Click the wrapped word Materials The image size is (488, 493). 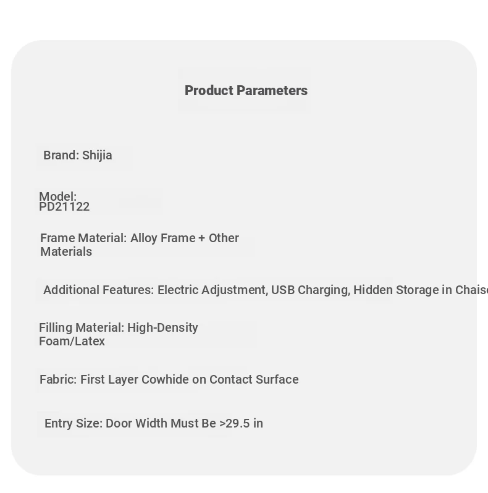point(66,252)
